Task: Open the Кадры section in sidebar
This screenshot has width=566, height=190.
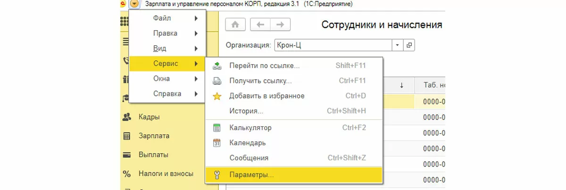Action: click(x=149, y=117)
